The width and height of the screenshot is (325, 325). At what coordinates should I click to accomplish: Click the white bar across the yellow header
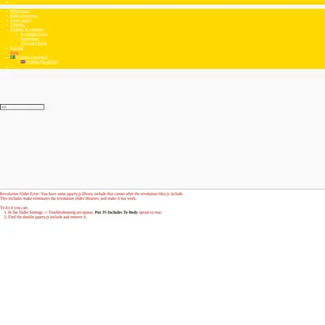[162, 6]
